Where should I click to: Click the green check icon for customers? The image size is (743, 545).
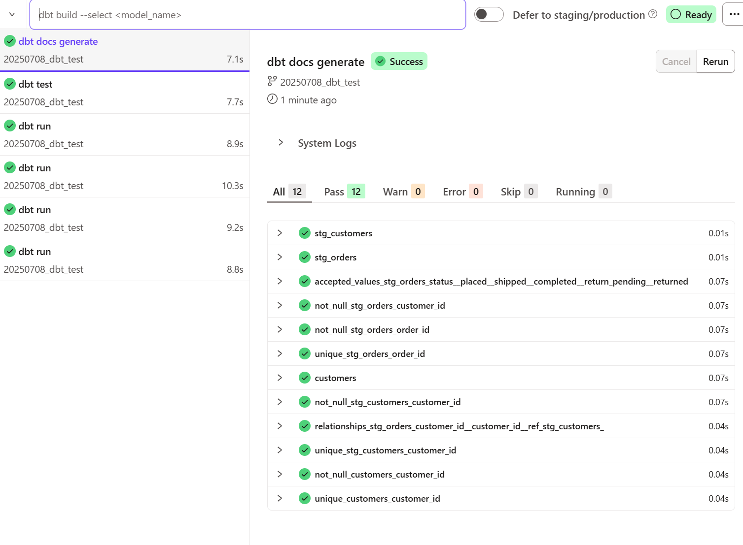coord(305,378)
